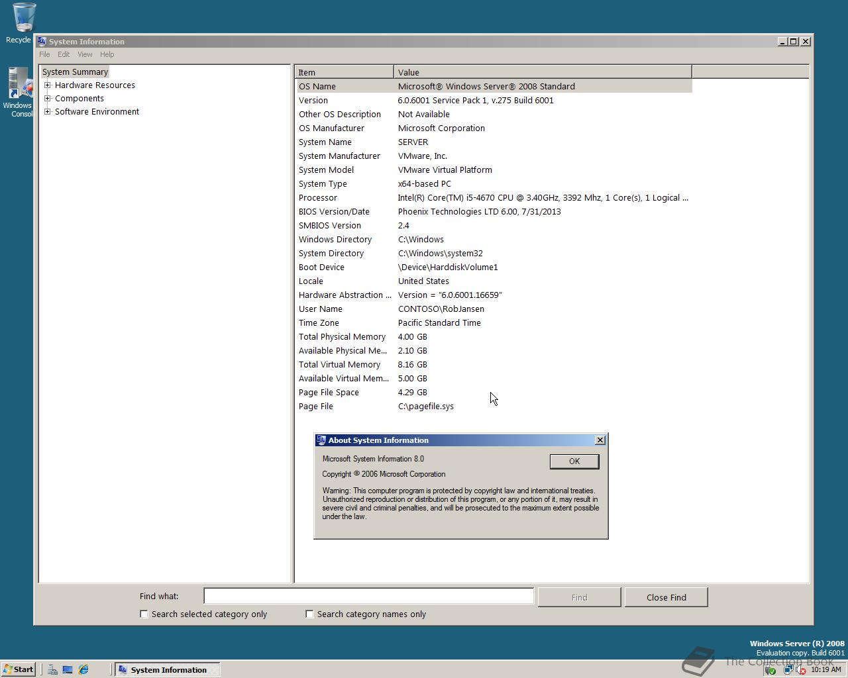Screen dimensions: 848x678
Task: Open the Start menu
Action: coord(19,669)
